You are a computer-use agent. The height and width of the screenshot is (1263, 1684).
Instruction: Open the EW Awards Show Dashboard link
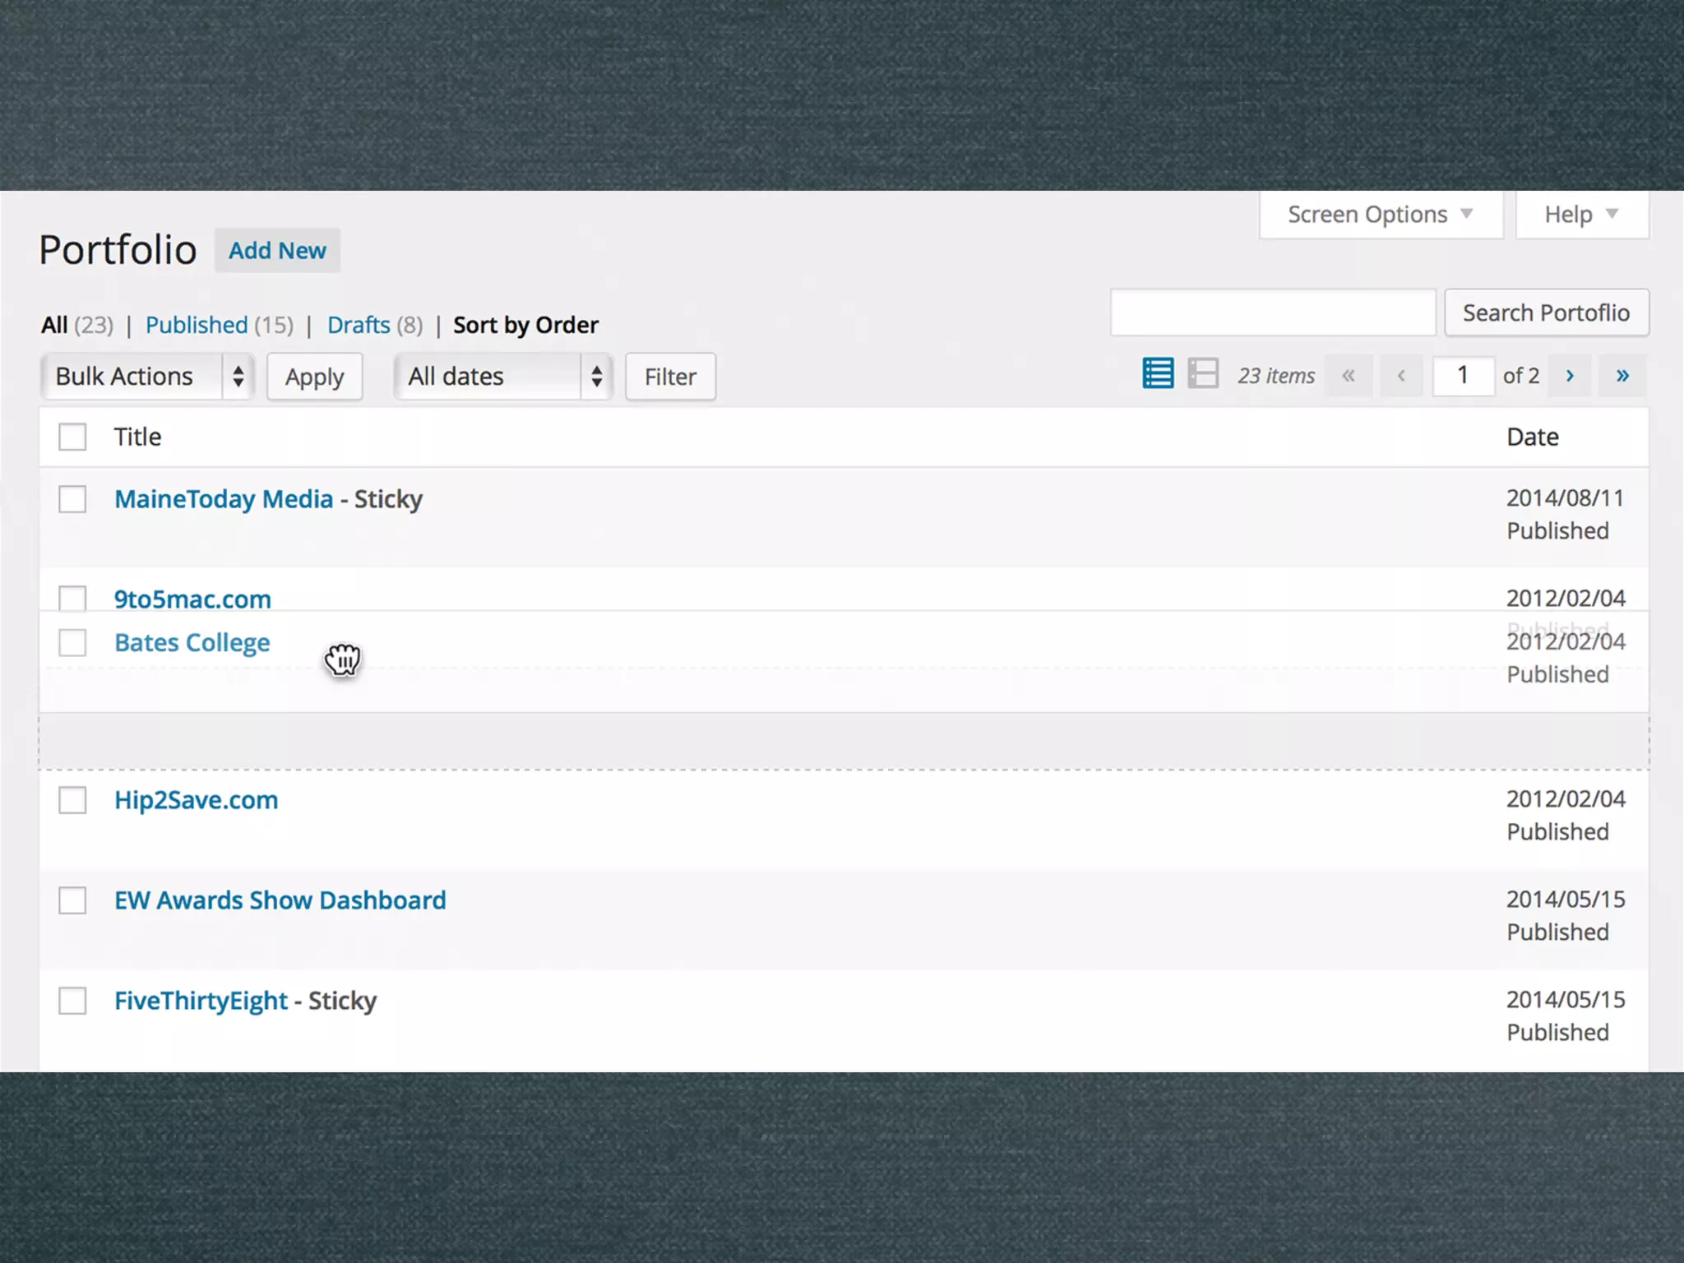pyautogui.click(x=280, y=900)
